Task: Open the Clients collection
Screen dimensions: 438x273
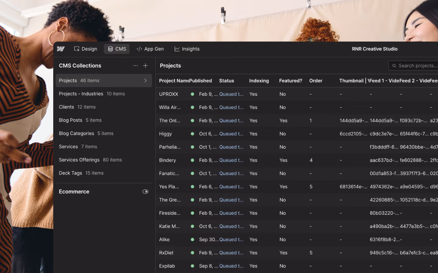Action: pyautogui.click(x=104, y=107)
